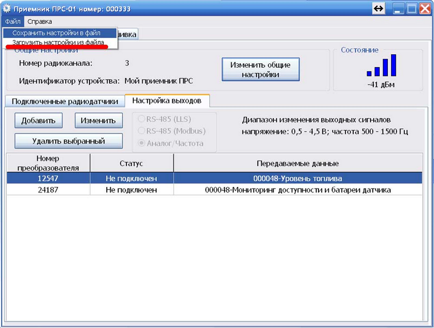Click the Изменить общие настройки button
This screenshot has height=328, width=434.
point(260,69)
